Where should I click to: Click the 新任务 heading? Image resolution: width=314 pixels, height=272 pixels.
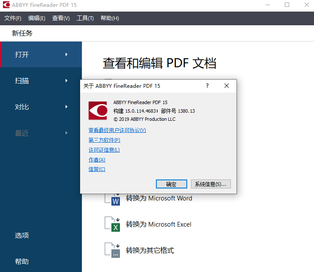pos(22,33)
